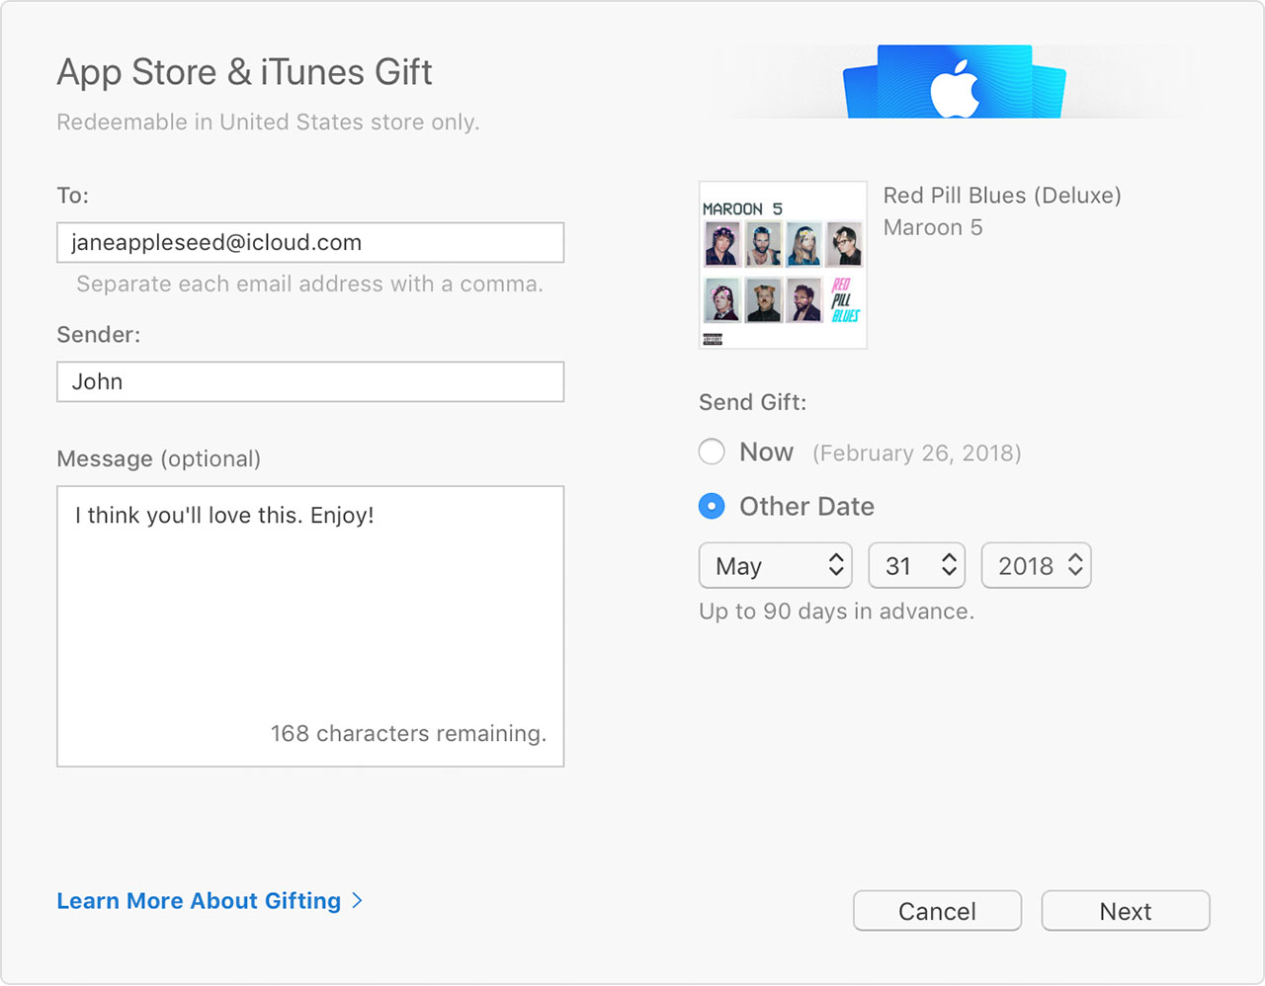Click the To email address field

pos(310,242)
